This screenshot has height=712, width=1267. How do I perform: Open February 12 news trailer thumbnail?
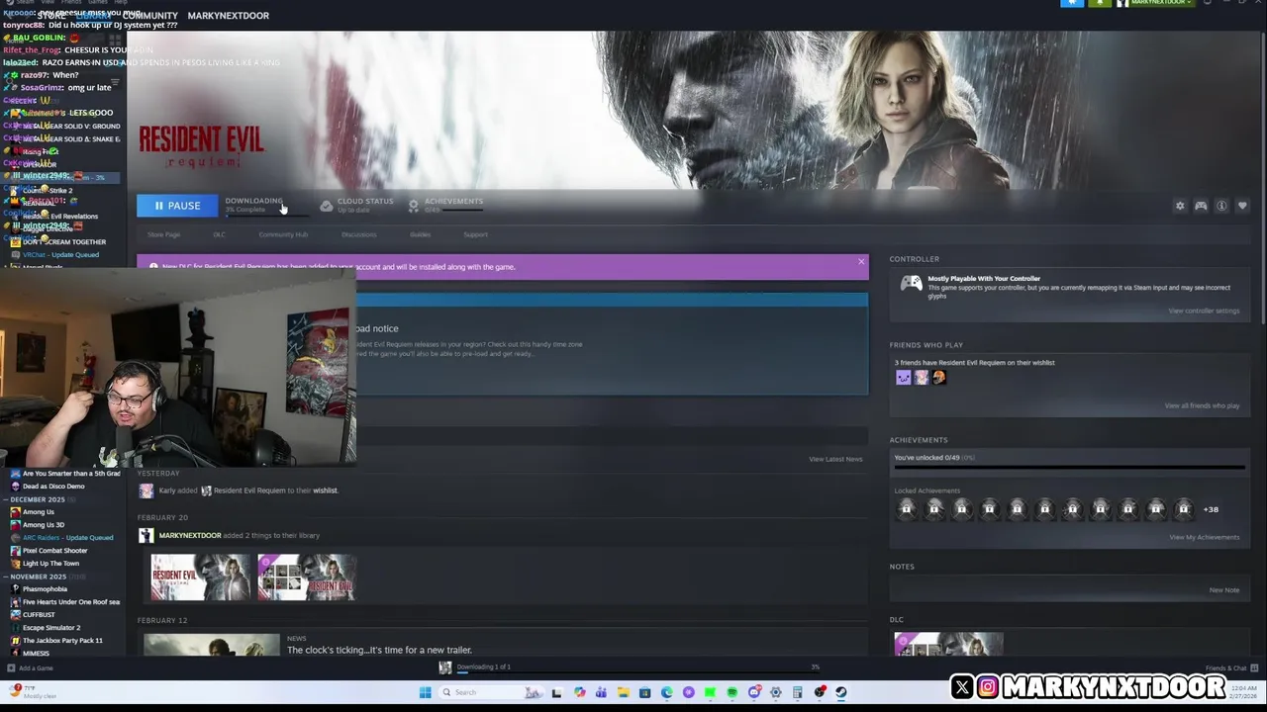click(212, 645)
